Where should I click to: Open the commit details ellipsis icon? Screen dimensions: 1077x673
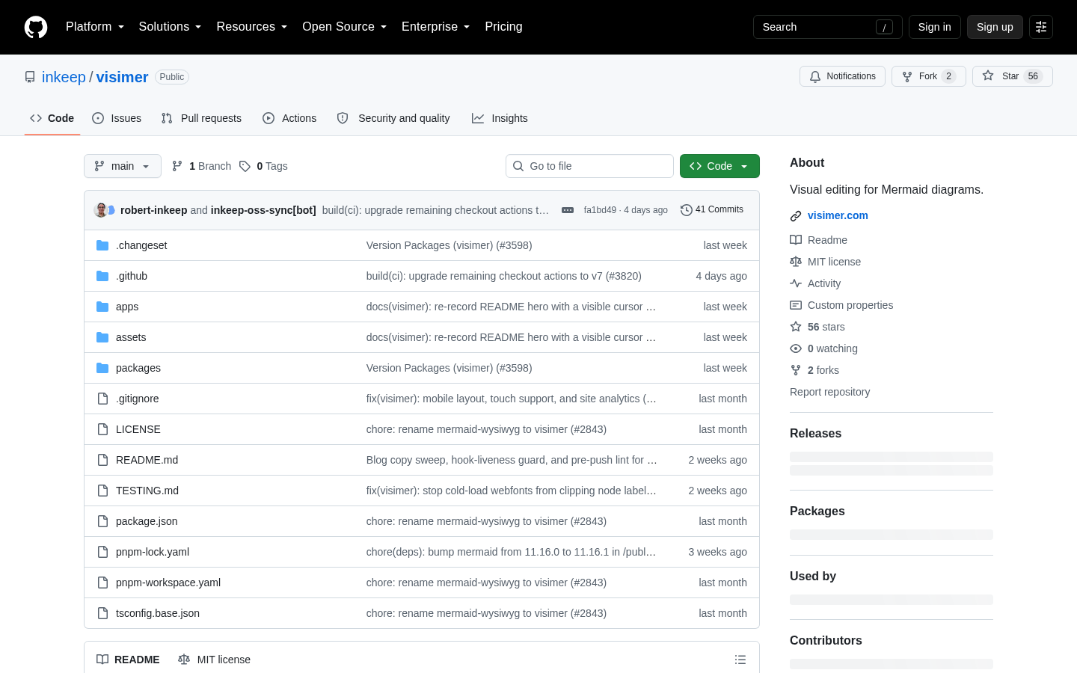point(568,210)
